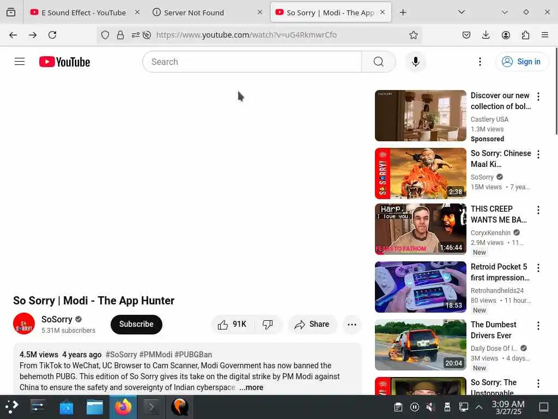Open options for Dumbest Drivers video
Screen dimensions: 558x419
pos(538,326)
